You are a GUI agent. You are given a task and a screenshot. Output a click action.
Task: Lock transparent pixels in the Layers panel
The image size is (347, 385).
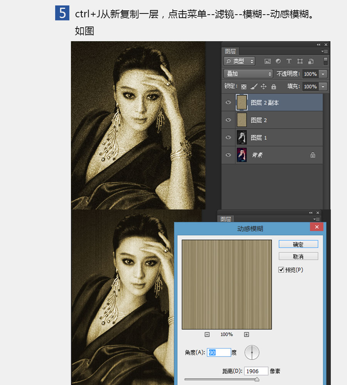(x=244, y=87)
